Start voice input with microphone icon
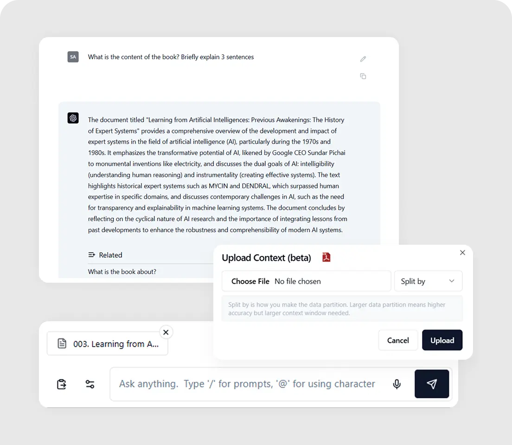This screenshot has height=445, width=512. tap(397, 384)
